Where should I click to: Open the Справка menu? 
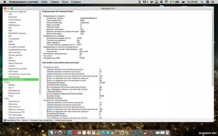tap(76, 2)
